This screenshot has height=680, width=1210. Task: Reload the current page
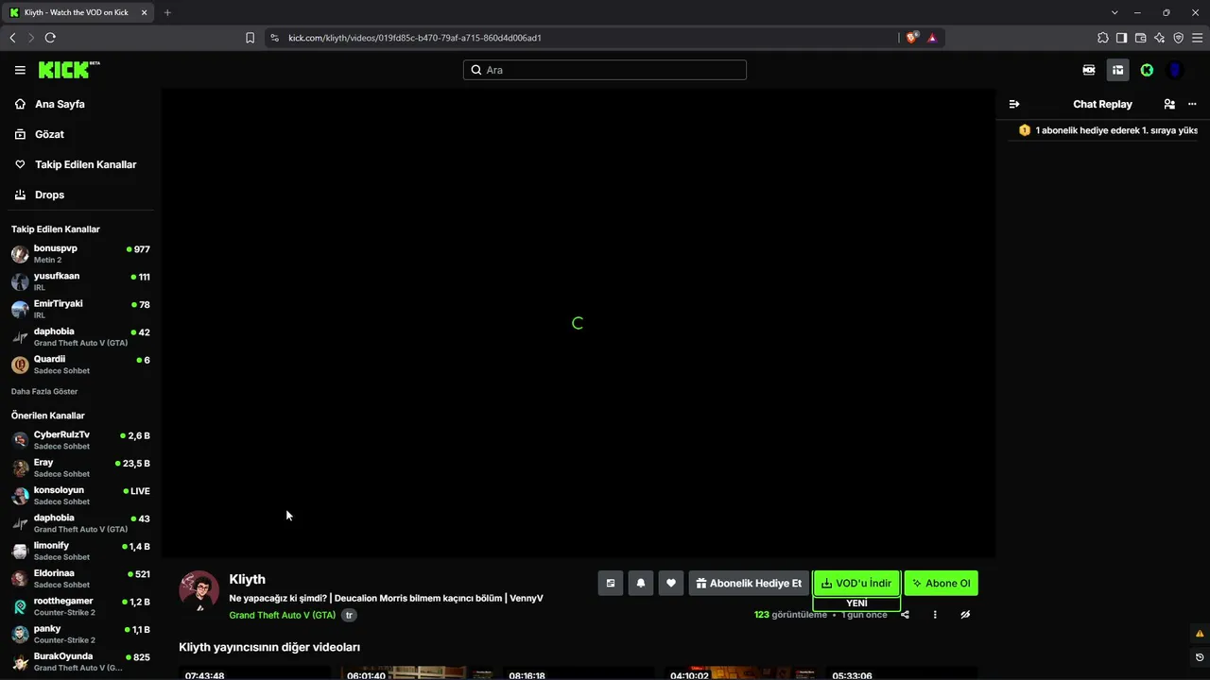coord(50,38)
